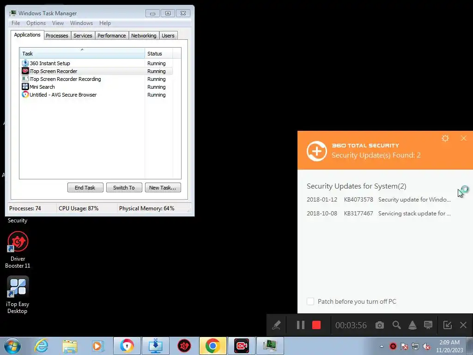
Task: Switch to the Performance tab
Action: coord(112,36)
